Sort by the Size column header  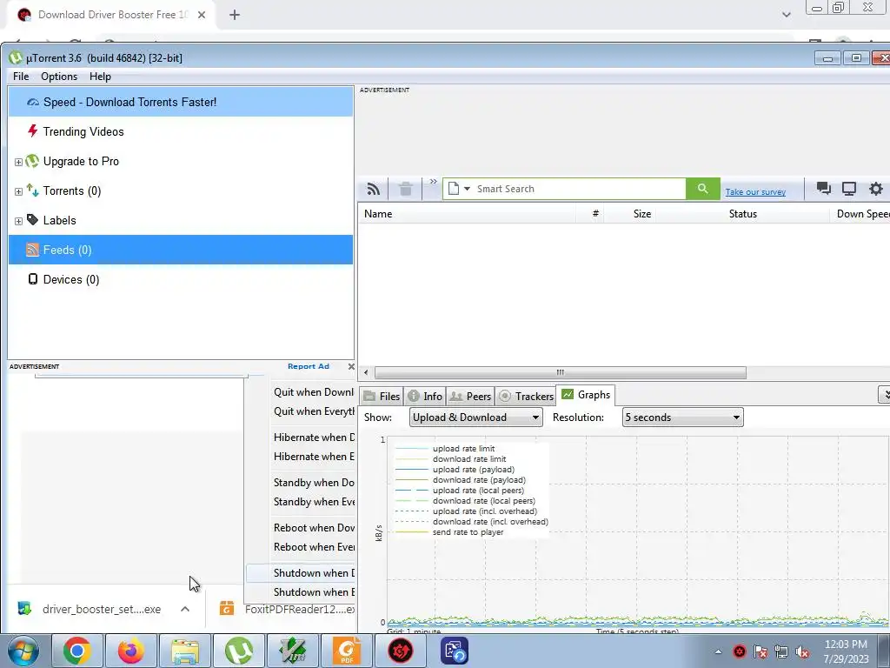[x=630, y=214]
